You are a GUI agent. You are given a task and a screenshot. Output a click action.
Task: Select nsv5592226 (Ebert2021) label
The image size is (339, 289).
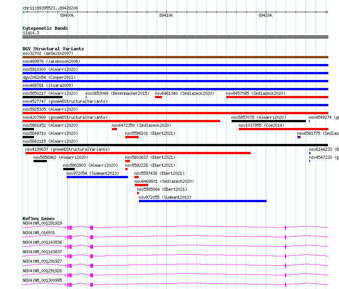click(x=150, y=165)
